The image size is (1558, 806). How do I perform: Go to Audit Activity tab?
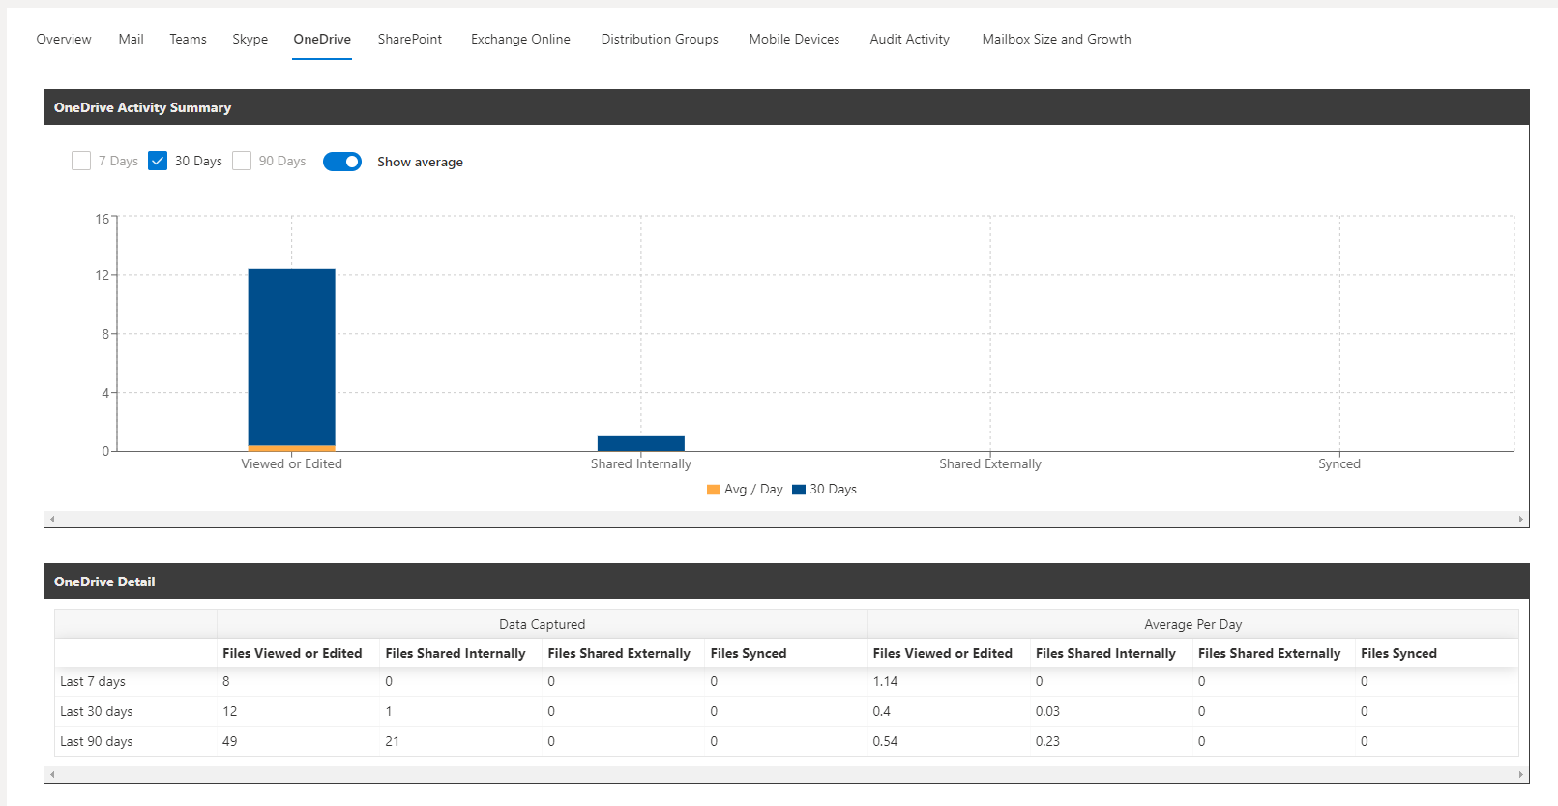[909, 39]
